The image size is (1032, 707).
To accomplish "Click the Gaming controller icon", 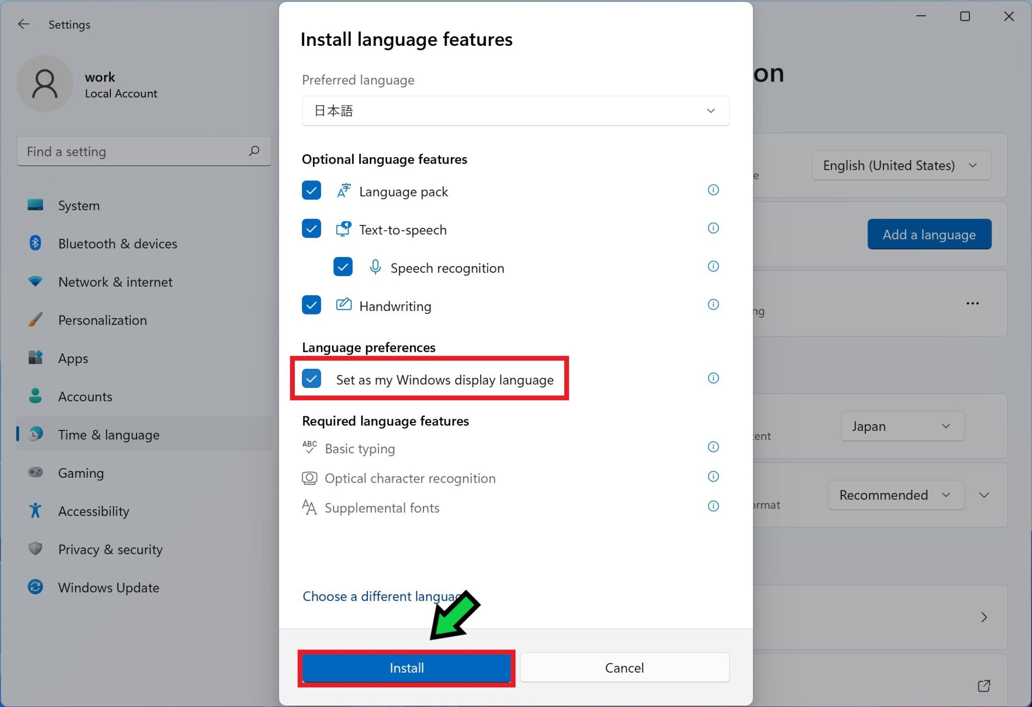I will pyautogui.click(x=35, y=472).
